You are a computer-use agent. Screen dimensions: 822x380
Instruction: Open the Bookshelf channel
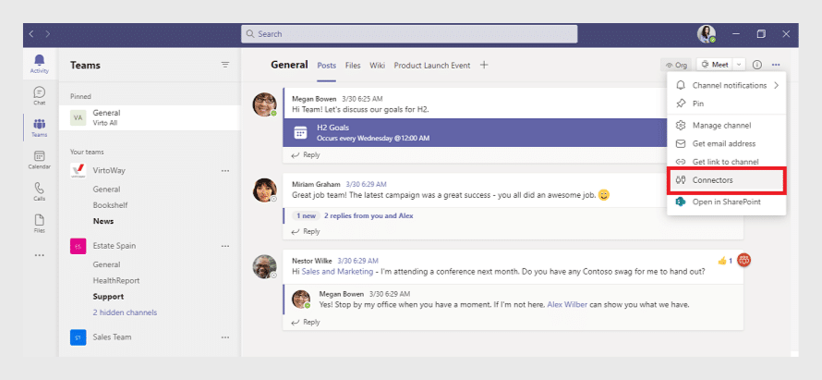[110, 205]
